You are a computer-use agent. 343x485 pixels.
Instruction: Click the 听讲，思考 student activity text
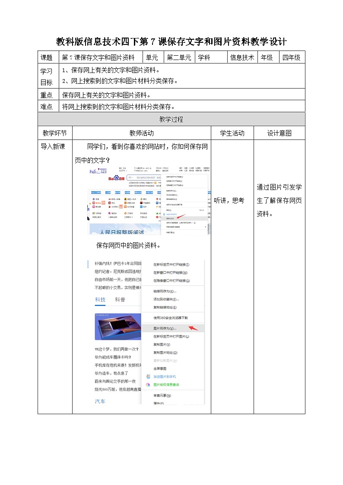click(229, 200)
